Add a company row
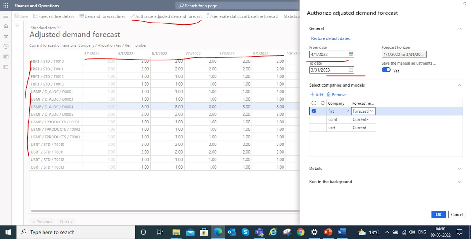This screenshot has height=239, width=471. click(317, 95)
